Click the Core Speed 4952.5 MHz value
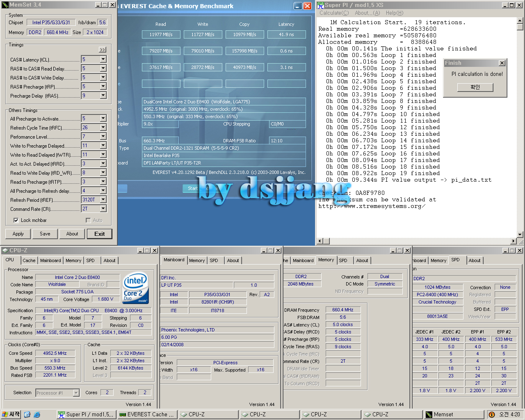The image size is (525, 420). (55, 353)
